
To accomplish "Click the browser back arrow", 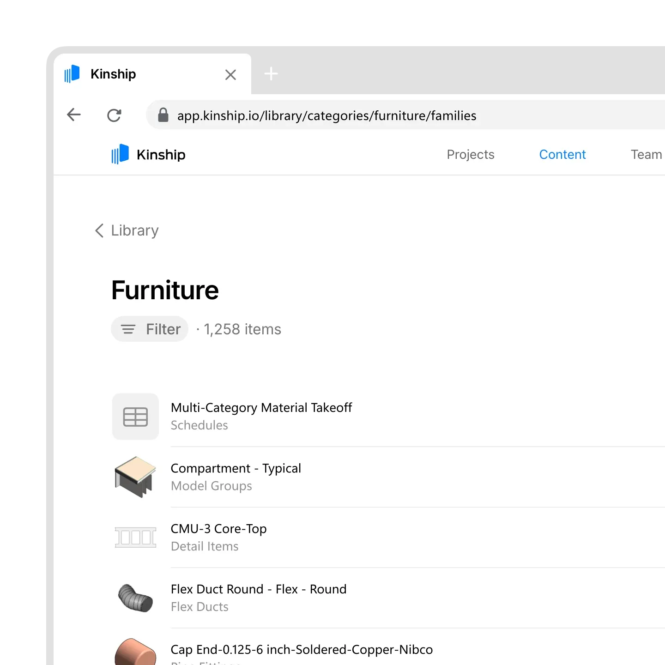I will click(74, 115).
